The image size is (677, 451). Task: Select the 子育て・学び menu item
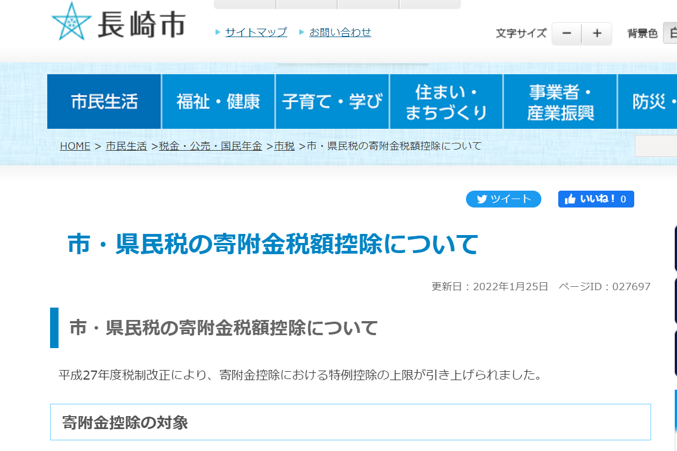coord(332,102)
